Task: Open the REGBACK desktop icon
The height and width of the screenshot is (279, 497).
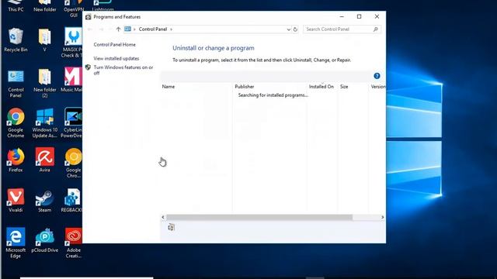Action: point(72,200)
